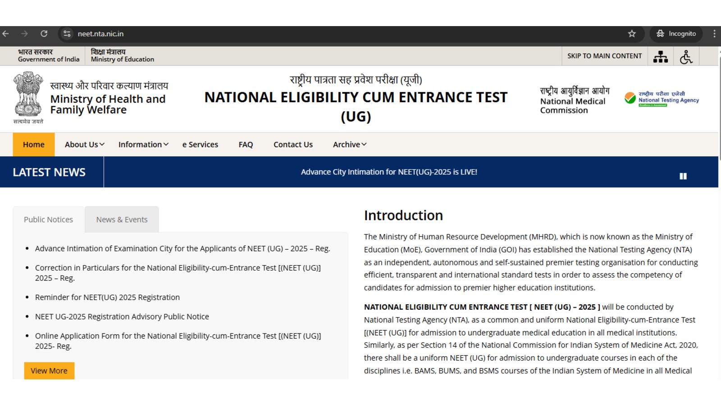Image resolution: width=721 pixels, height=405 pixels.
Task: Expand the About Us dropdown
Action: tap(83, 144)
